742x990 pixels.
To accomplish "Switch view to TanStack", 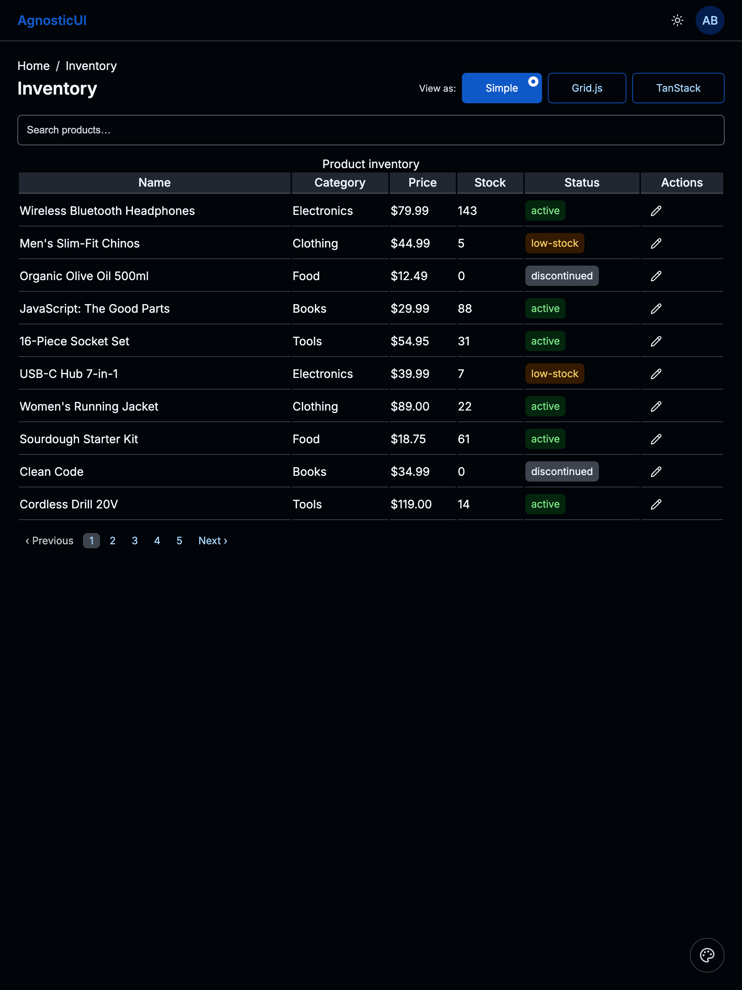I will point(678,88).
